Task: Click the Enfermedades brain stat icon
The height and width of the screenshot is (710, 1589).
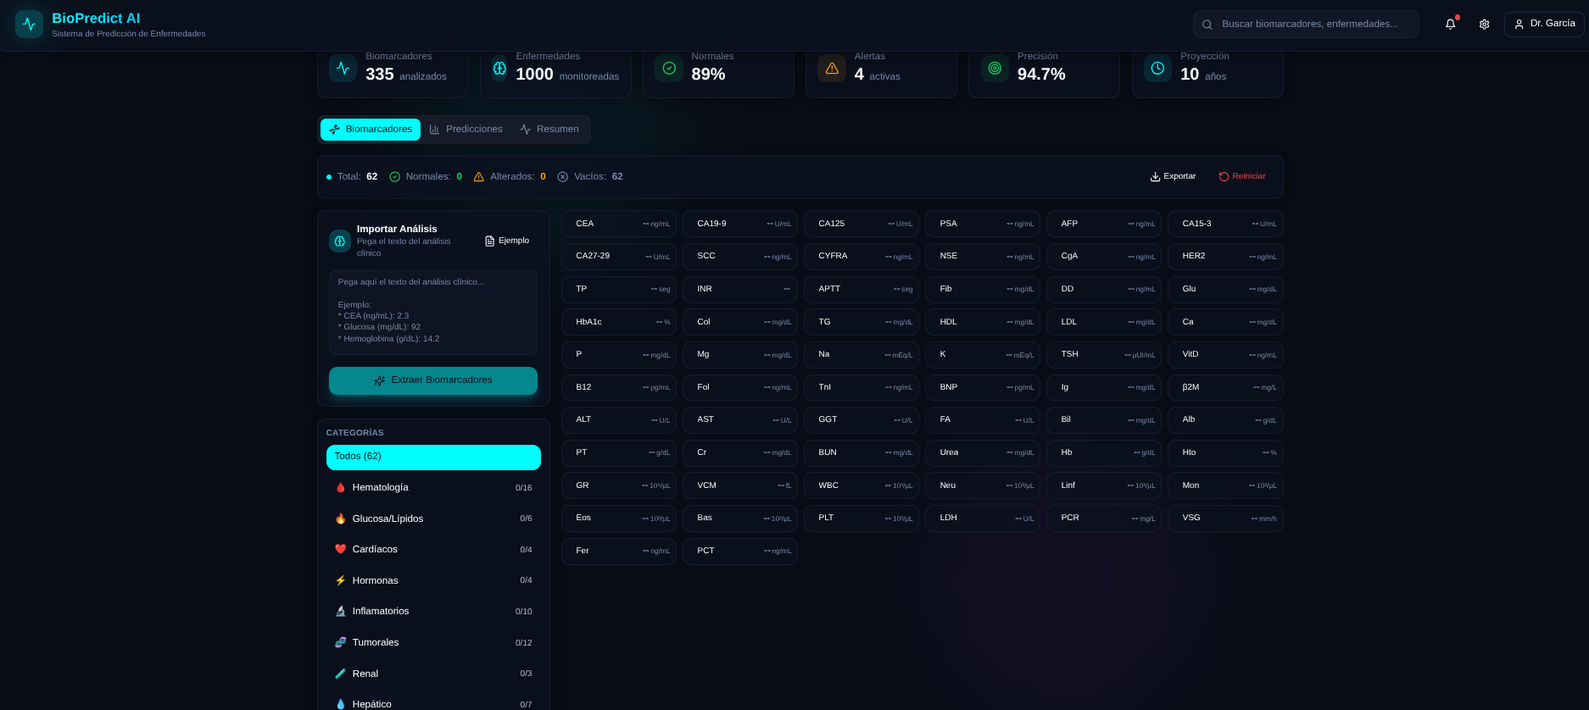Action: click(x=499, y=69)
